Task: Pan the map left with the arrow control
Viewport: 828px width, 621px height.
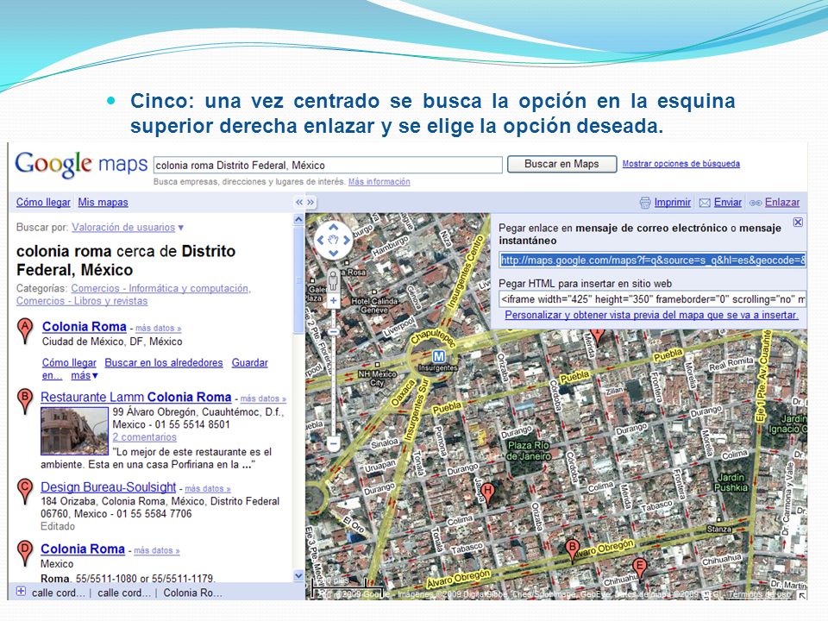Action: tap(320, 240)
